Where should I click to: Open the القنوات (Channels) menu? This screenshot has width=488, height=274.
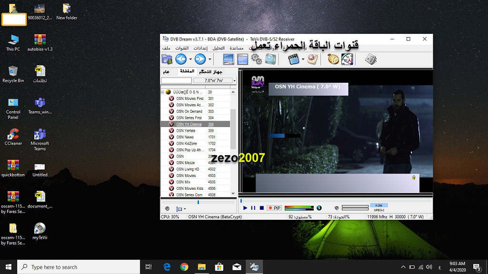pyautogui.click(x=182, y=48)
